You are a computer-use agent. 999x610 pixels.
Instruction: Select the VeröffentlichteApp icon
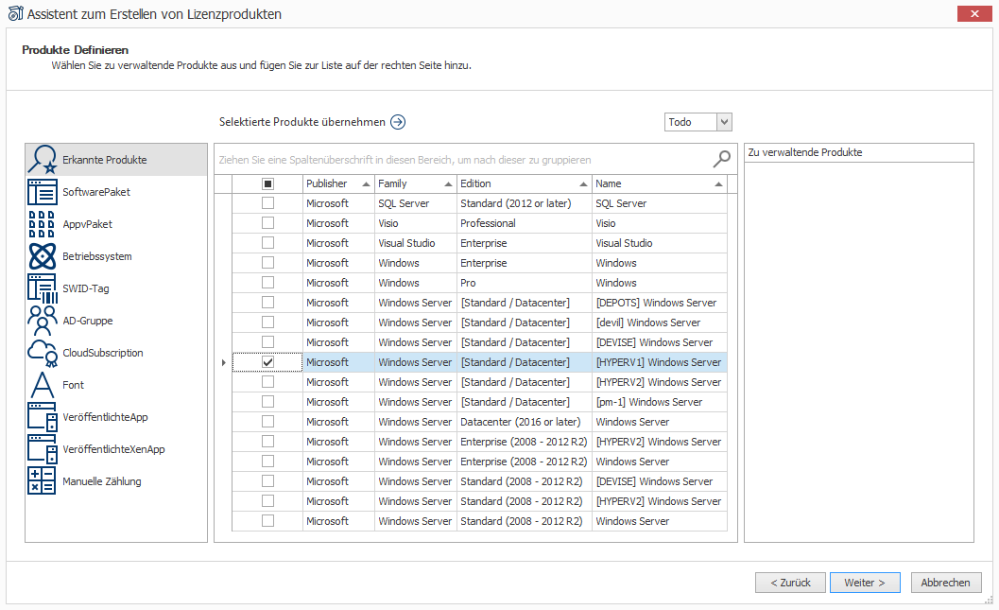[x=42, y=417]
